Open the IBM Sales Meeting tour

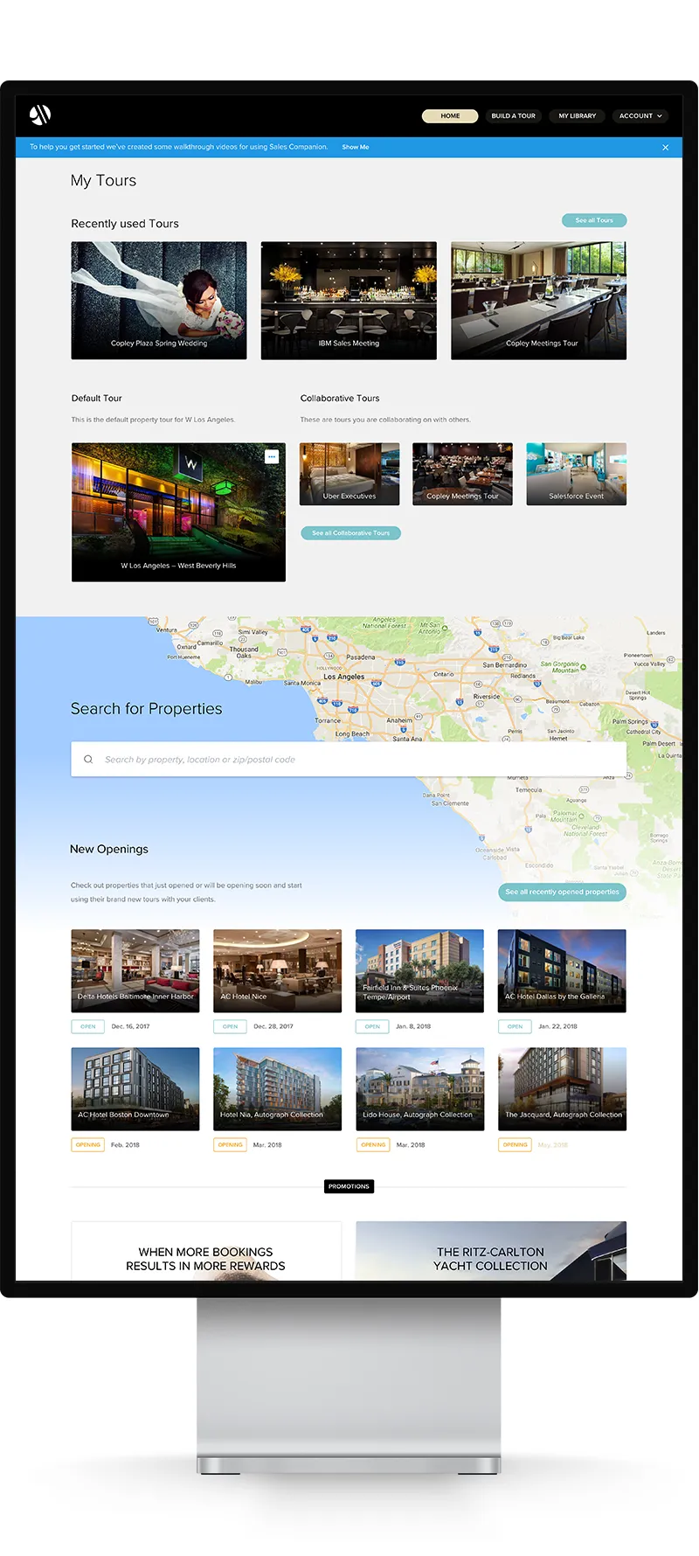point(349,301)
